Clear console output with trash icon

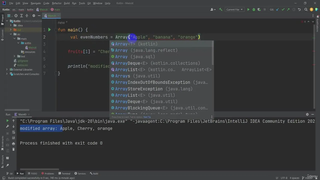click(13, 149)
